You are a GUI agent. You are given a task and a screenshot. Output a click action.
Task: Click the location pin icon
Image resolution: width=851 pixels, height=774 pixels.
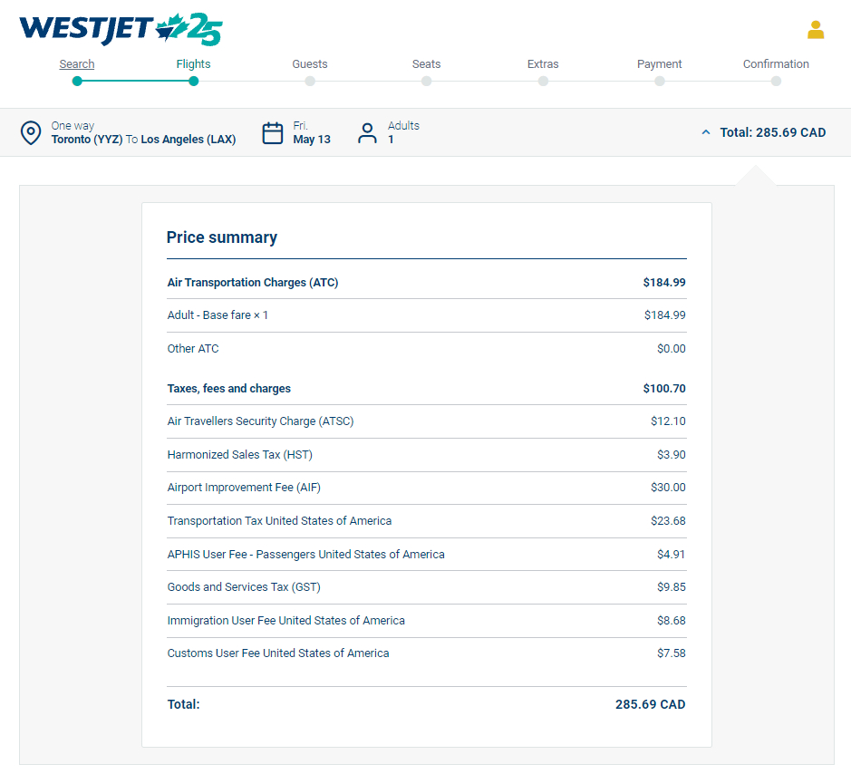pos(31,133)
